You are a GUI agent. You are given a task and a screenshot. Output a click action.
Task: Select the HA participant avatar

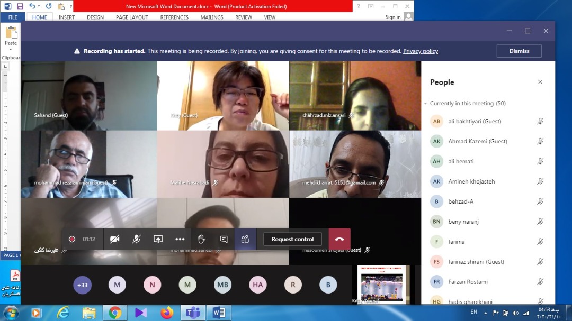point(258,285)
